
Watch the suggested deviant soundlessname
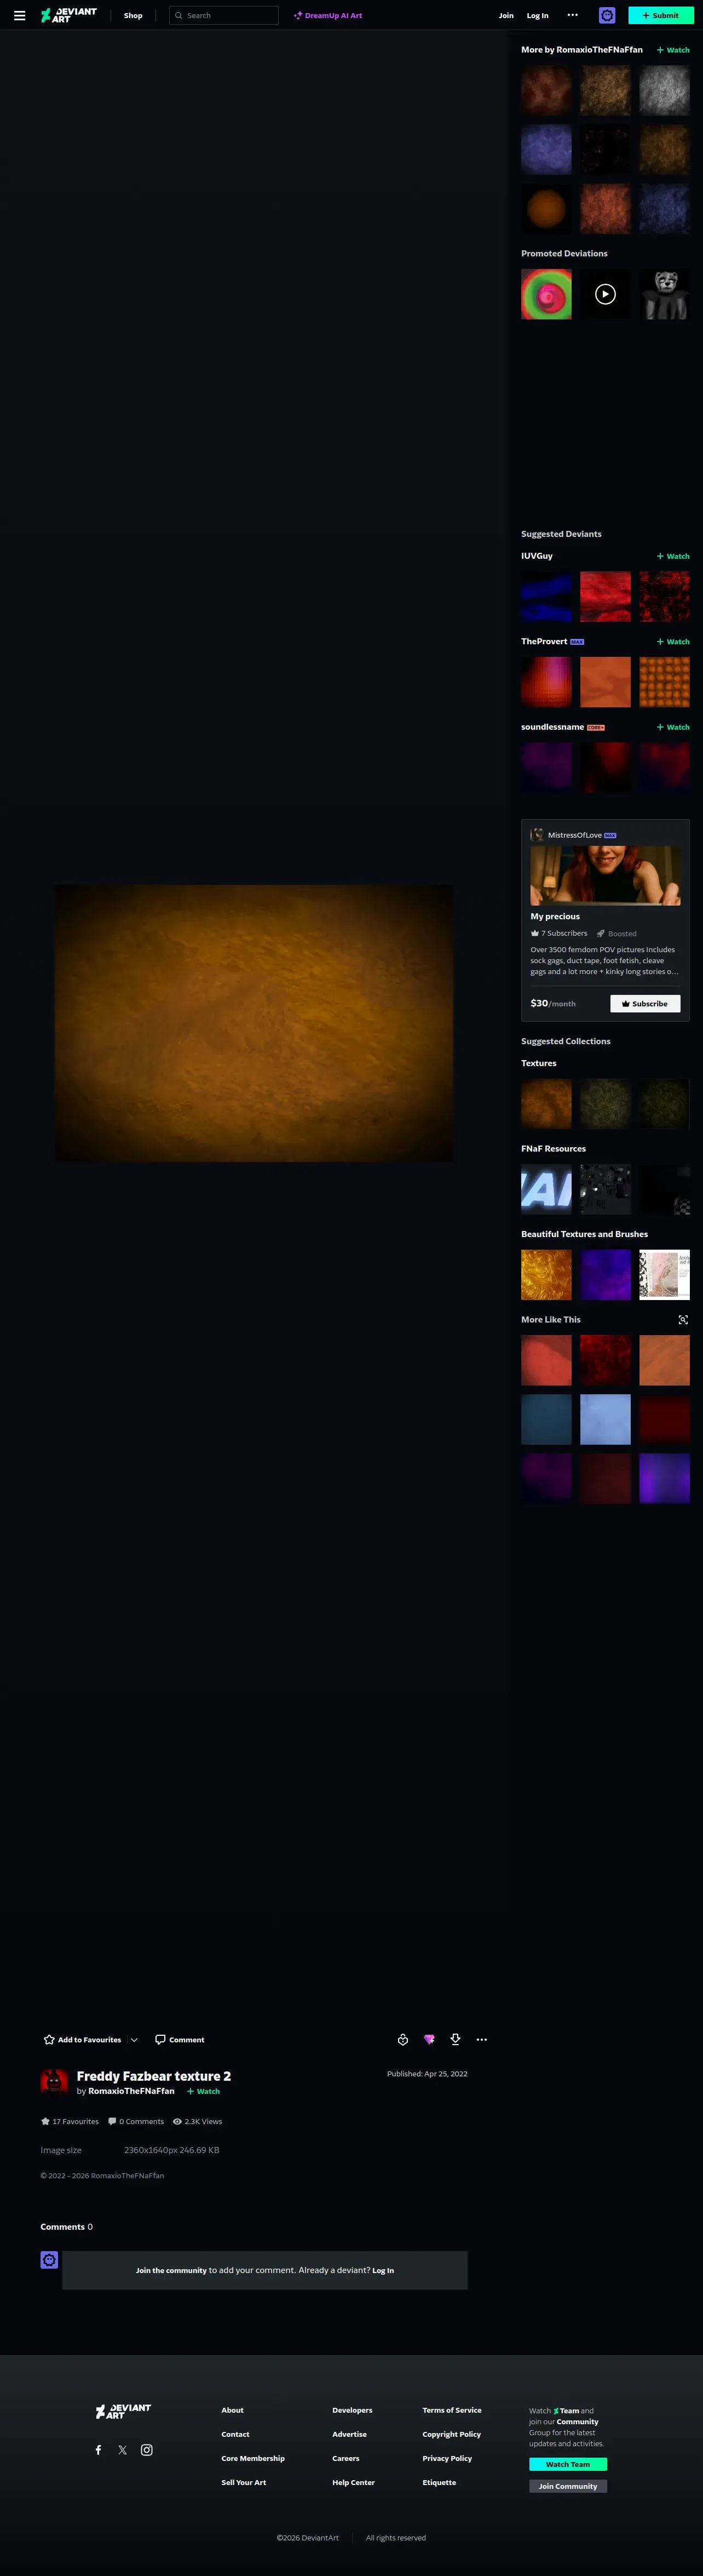click(x=673, y=727)
